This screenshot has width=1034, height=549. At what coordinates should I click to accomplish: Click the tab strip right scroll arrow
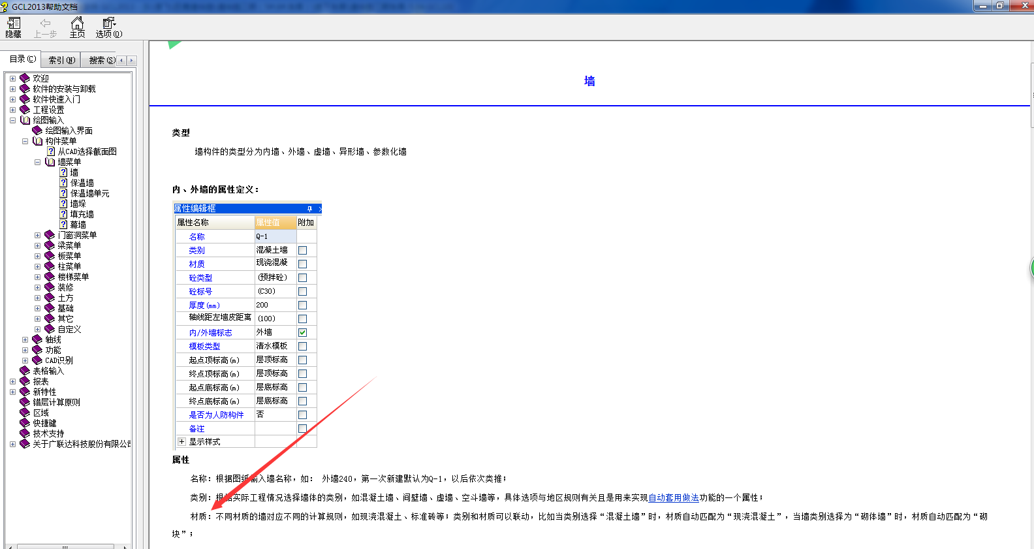[131, 60]
